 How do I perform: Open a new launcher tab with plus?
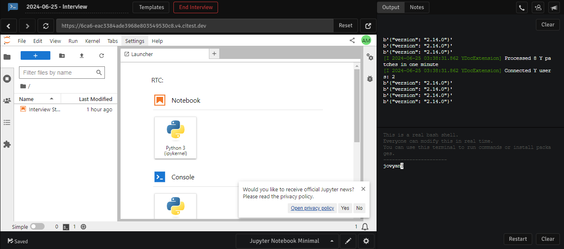click(x=214, y=54)
